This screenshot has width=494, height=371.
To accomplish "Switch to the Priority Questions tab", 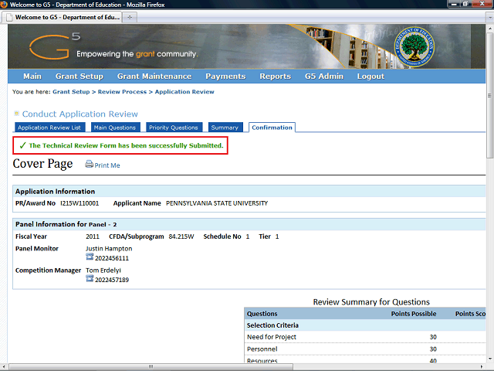I will [x=174, y=128].
